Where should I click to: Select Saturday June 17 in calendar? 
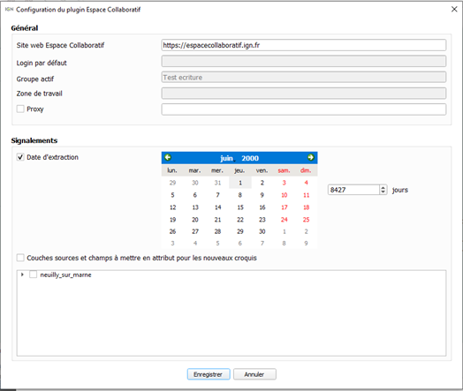tap(284, 207)
